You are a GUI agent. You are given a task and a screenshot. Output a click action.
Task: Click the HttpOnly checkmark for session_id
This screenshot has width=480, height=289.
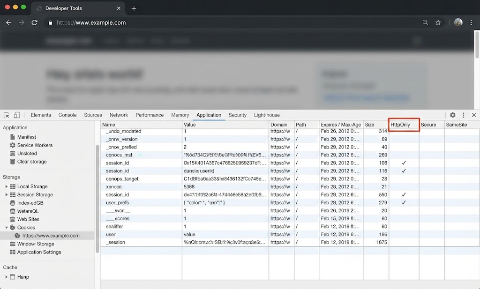click(x=404, y=163)
